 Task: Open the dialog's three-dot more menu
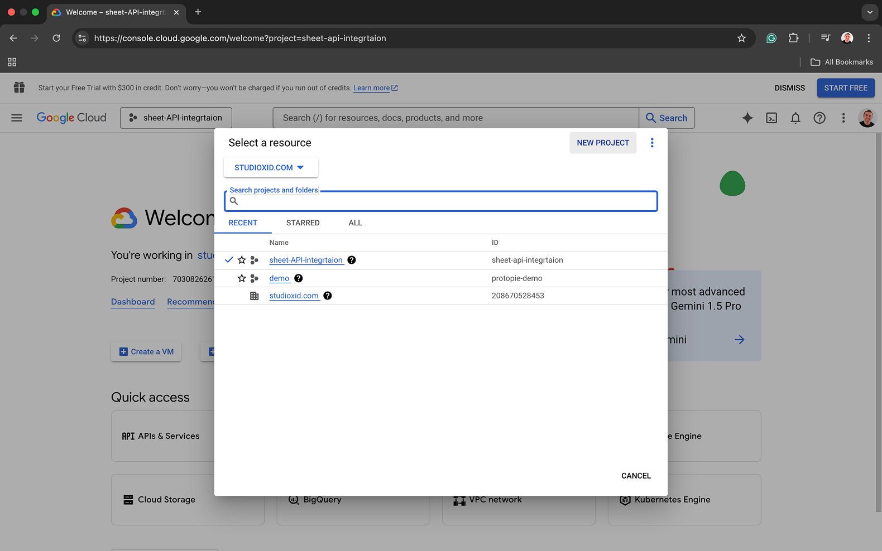[652, 143]
